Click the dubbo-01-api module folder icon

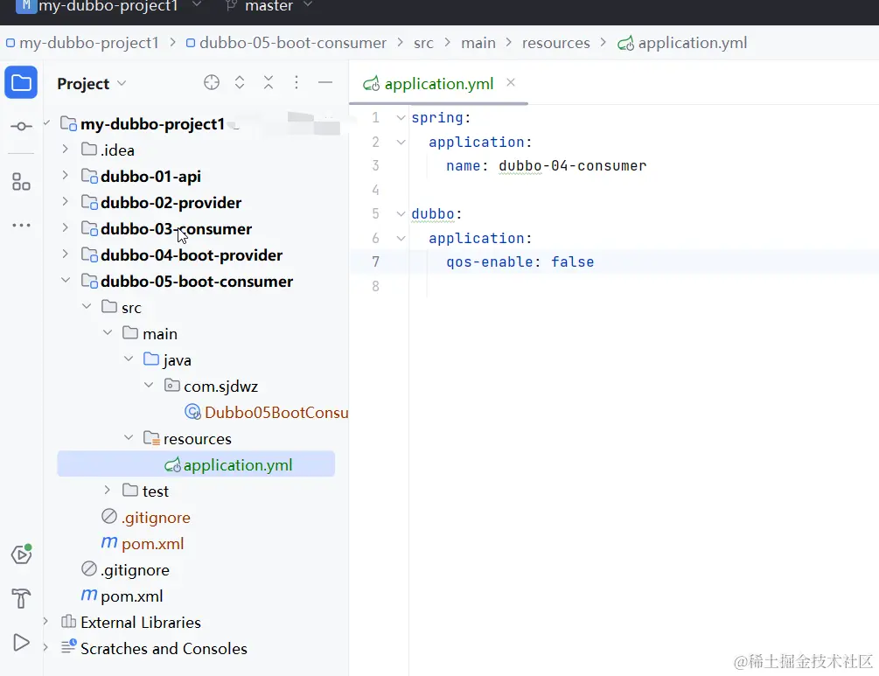click(89, 176)
